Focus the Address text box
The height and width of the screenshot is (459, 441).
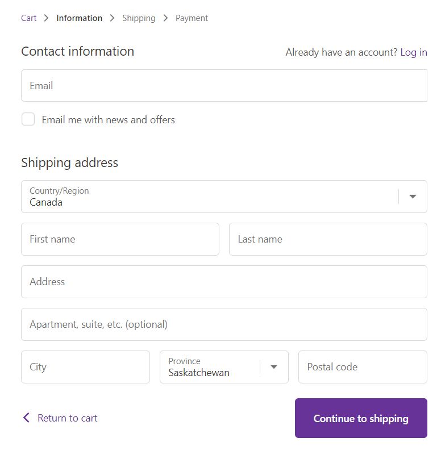click(x=224, y=282)
